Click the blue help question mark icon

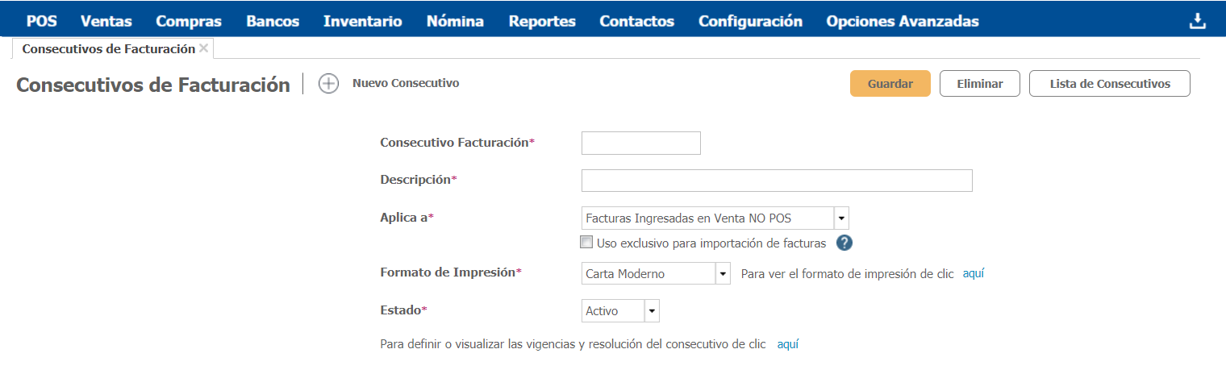coord(844,243)
